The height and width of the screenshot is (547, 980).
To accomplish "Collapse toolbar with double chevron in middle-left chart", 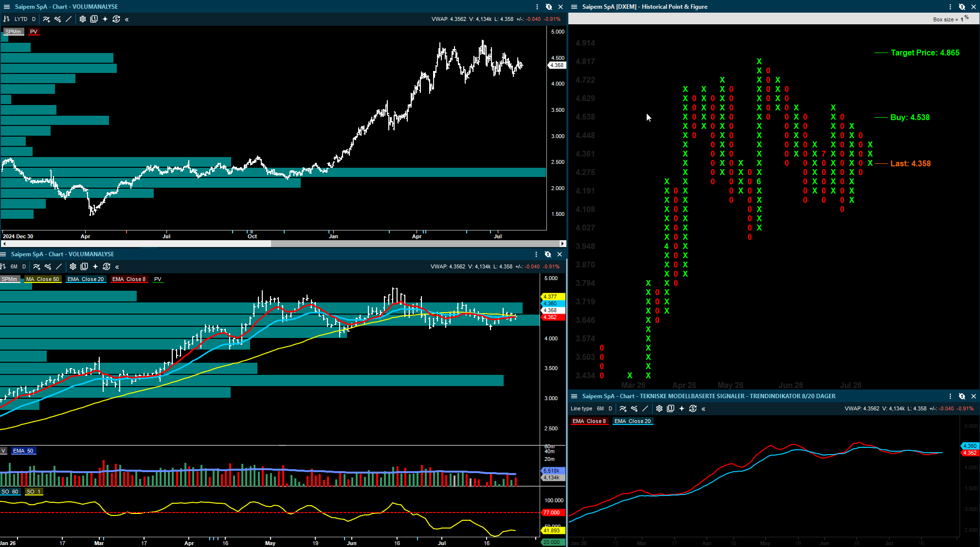I will tap(117, 266).
